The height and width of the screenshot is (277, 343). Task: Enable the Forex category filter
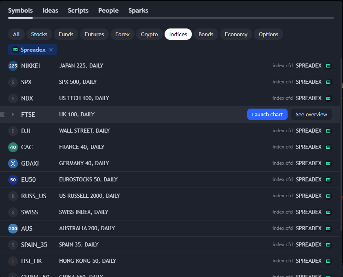coord(122,34)
